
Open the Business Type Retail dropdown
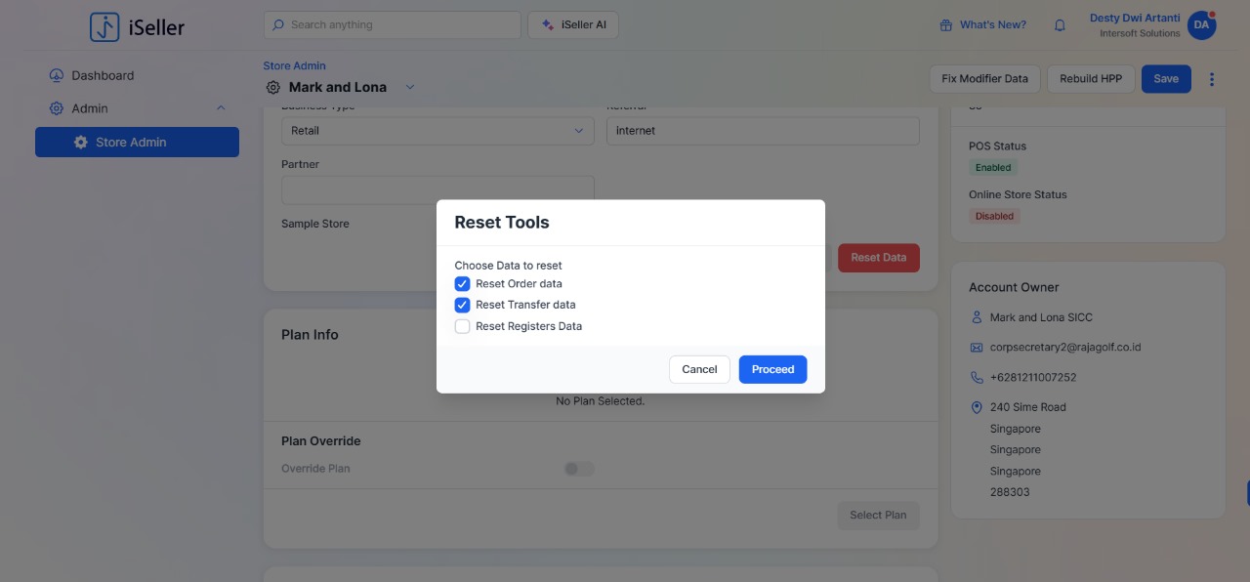437,131
